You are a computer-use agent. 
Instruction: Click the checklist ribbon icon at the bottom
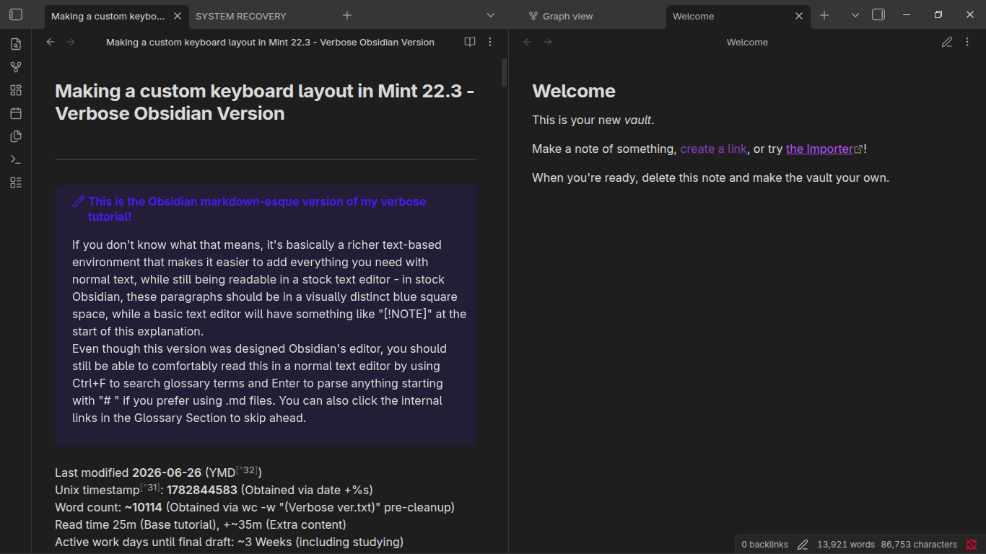[16, 183]
